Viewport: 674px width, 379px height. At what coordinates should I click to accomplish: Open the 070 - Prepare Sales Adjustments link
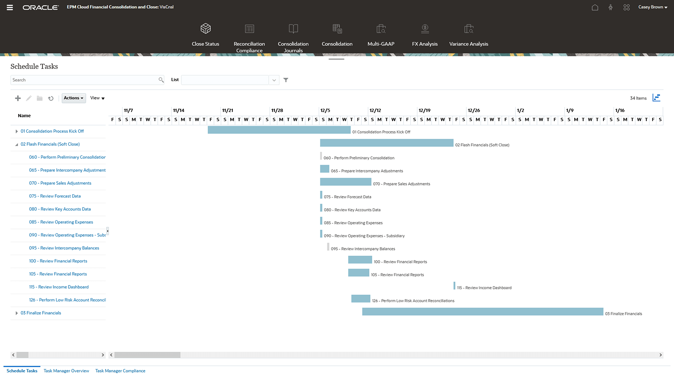(x=60, y=183)
